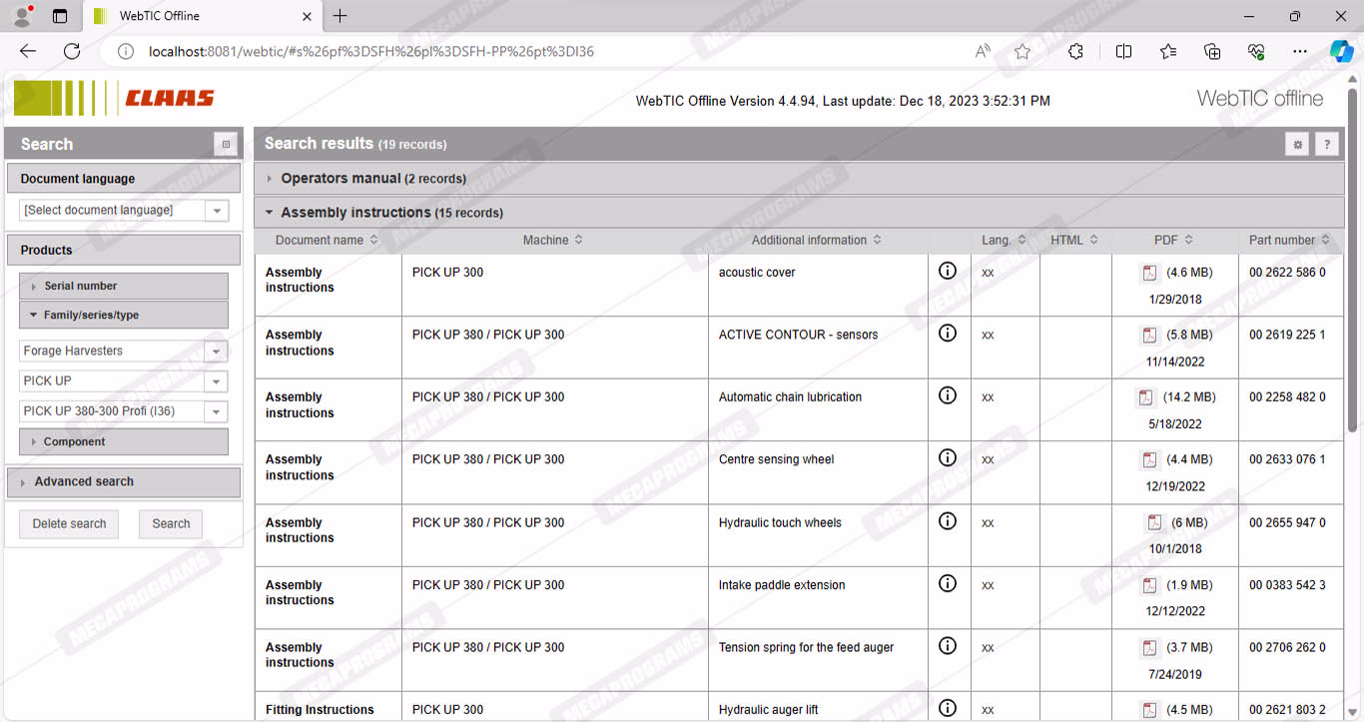Image resolution: width=1364 pixels, height=722 pixels.
Task: Add this page to favorites
Action: (x=1022, y=52)
